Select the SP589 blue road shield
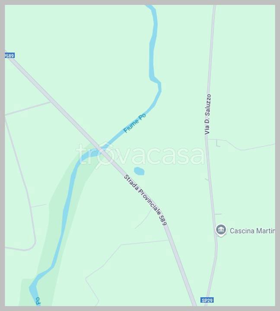This screenshot has width=280, height=311. point(10,56)
